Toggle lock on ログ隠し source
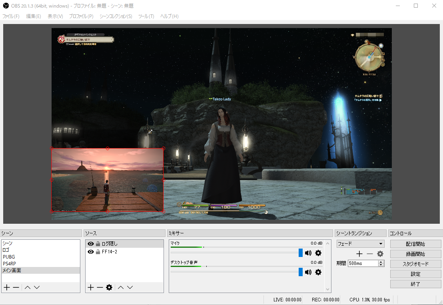 tap(98, 244)
